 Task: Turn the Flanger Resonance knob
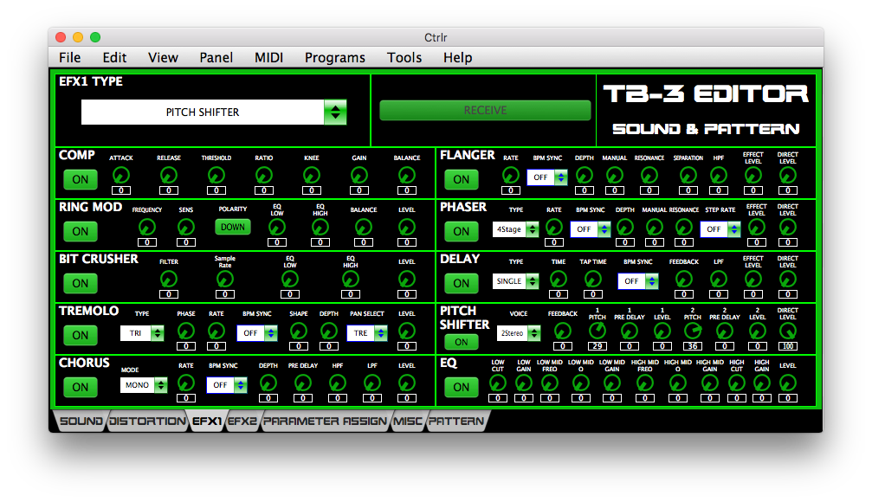(x=649, y=175)
